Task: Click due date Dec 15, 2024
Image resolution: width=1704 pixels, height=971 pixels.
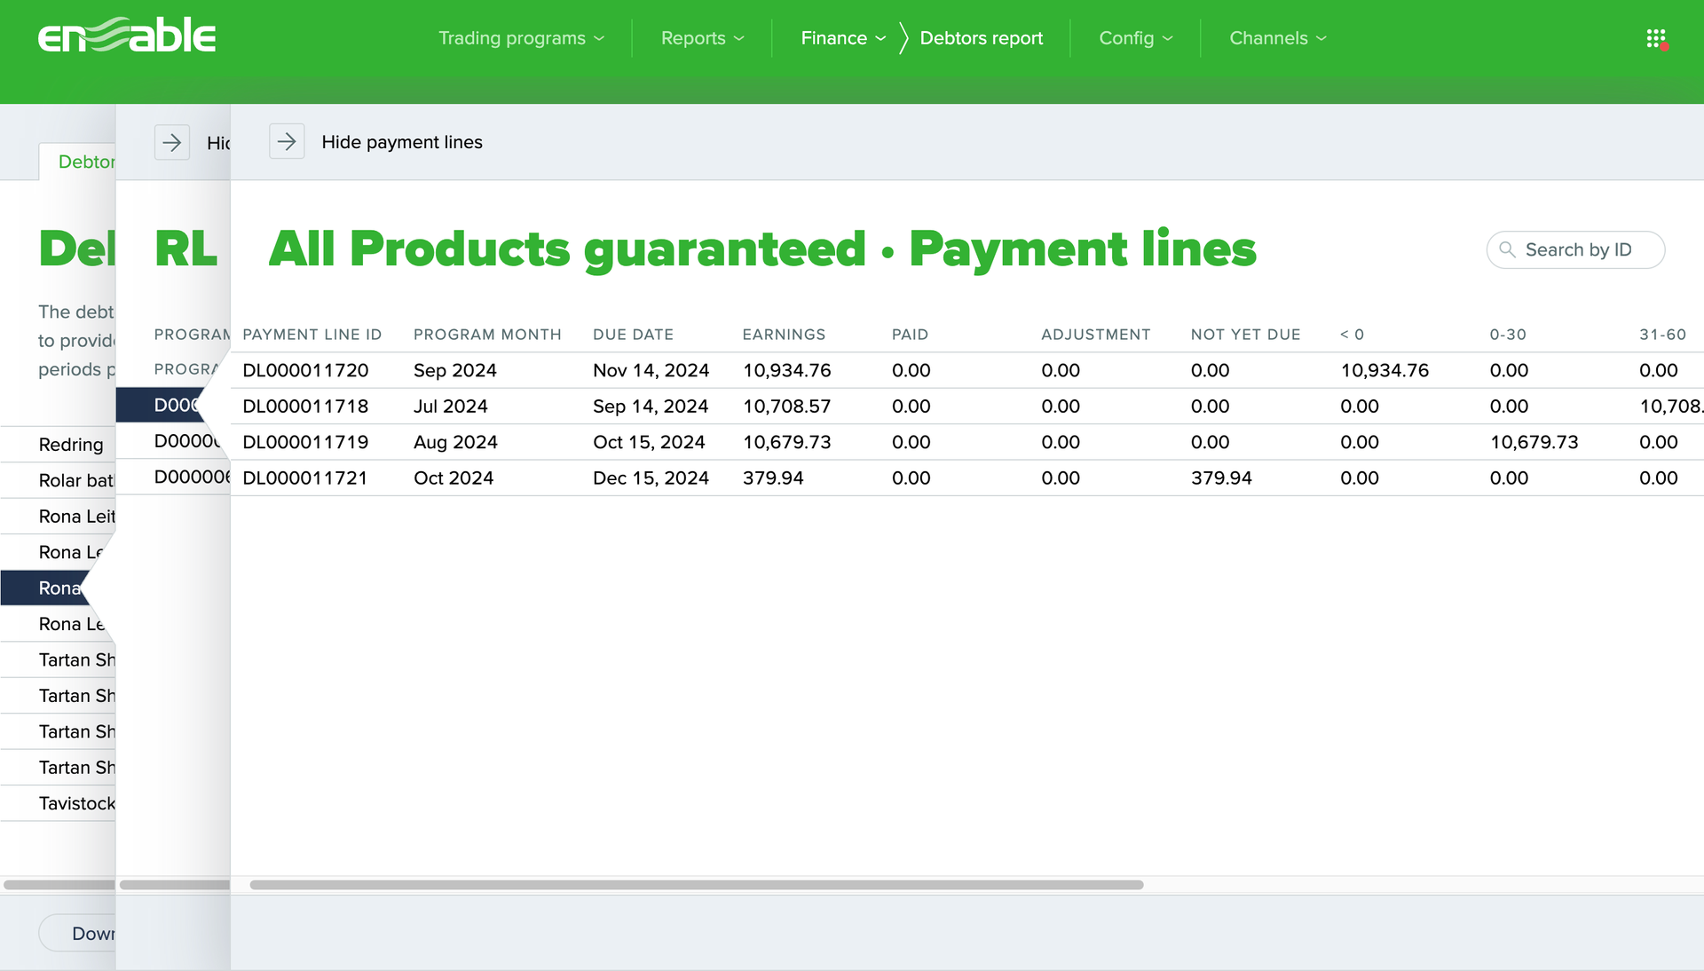Action: [651, 478]
